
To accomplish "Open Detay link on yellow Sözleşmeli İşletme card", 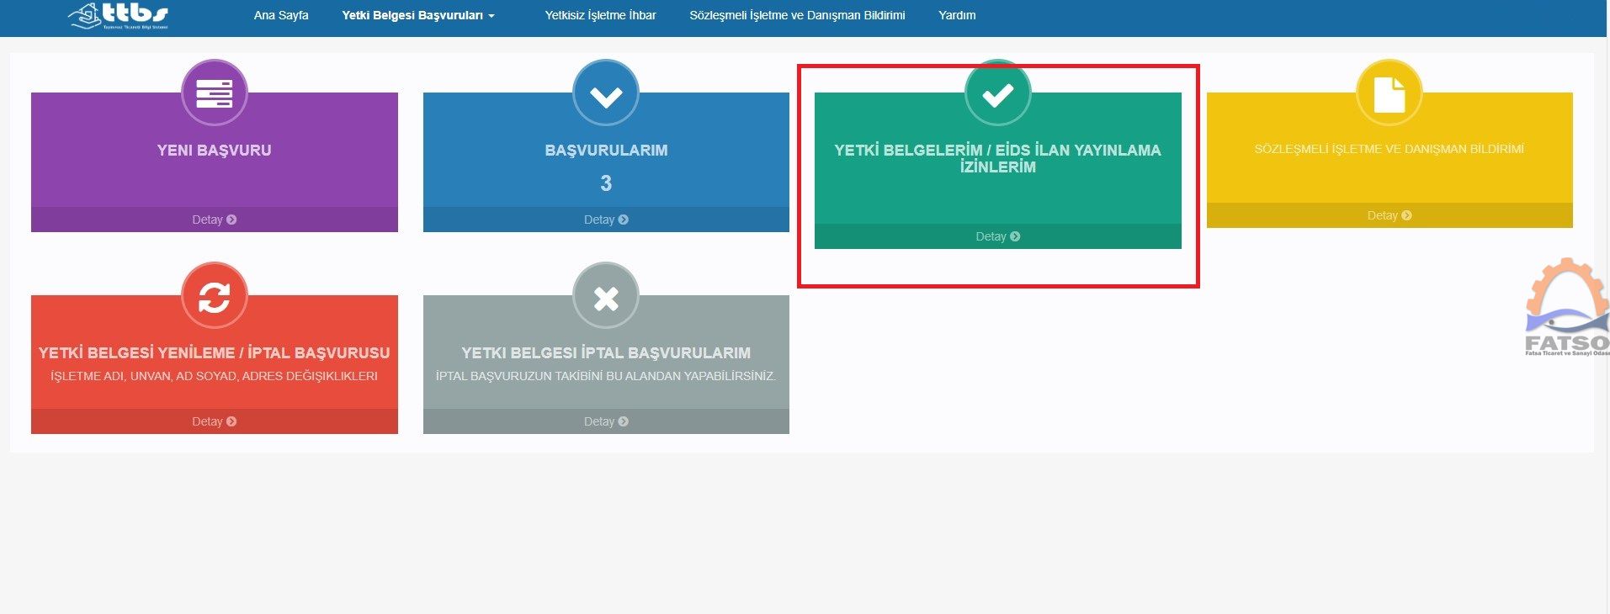I will (1389, 215).
